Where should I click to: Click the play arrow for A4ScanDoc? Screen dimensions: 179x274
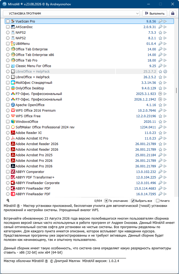tap(165, 27)
